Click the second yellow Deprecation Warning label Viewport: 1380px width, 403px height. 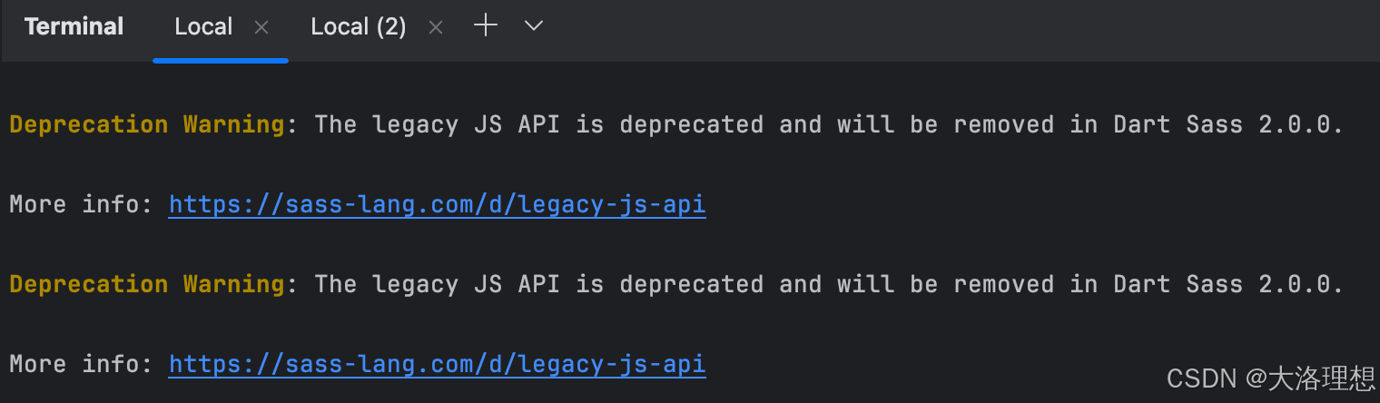point(147,284)
